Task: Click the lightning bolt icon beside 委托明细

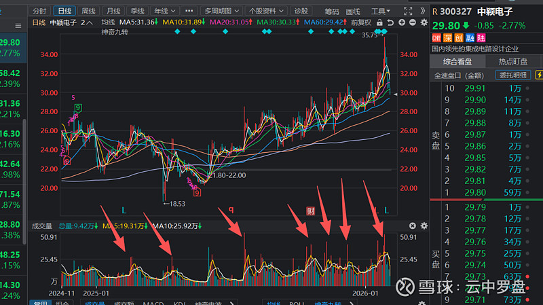Action: point(539,75)
